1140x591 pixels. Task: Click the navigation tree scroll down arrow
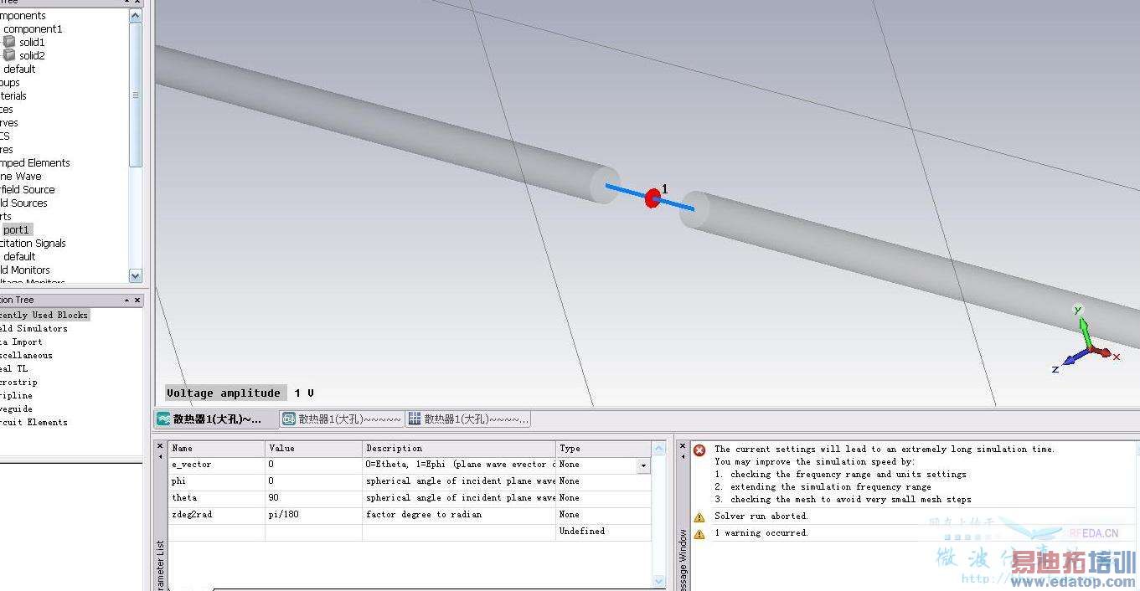coord(136,275)
